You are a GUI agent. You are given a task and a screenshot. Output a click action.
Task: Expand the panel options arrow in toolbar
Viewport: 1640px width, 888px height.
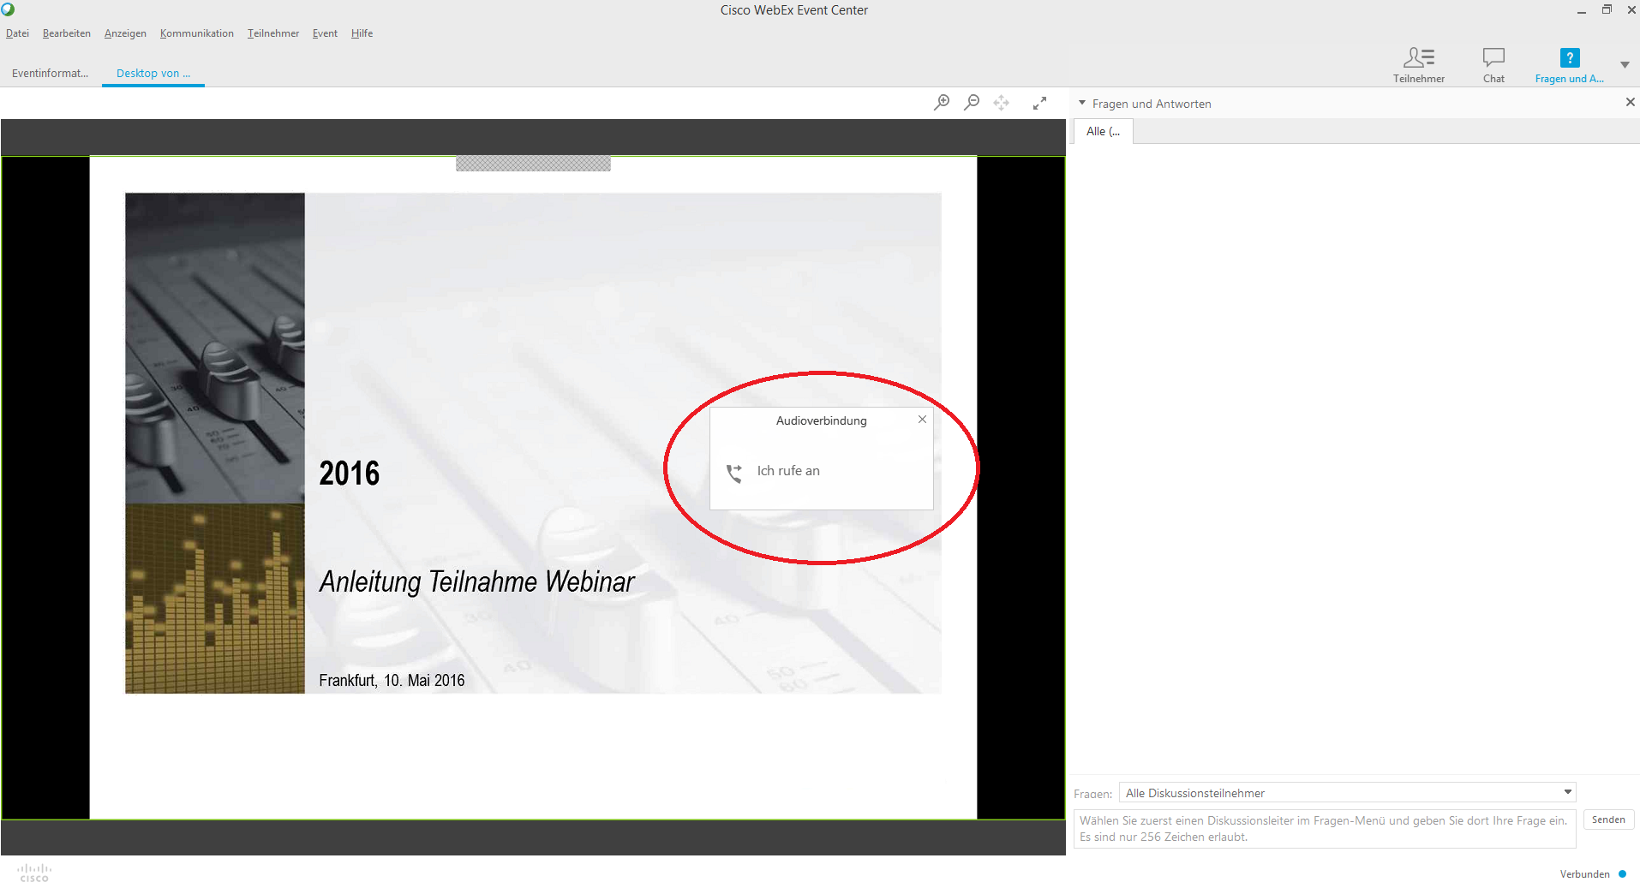coord(1624,65)
